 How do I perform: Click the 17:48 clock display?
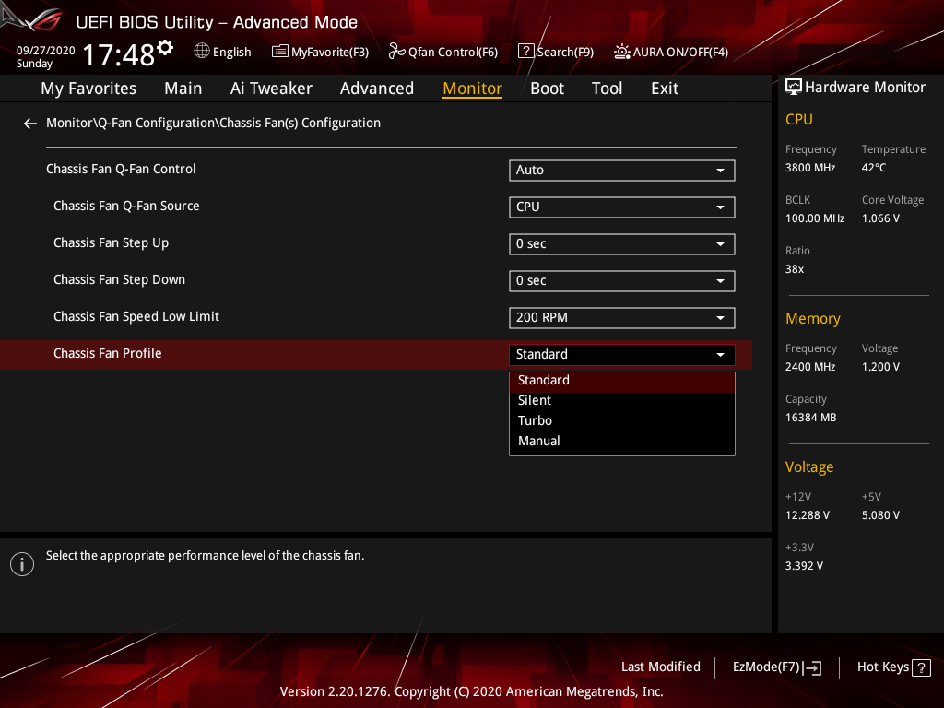tap(119, 54)
